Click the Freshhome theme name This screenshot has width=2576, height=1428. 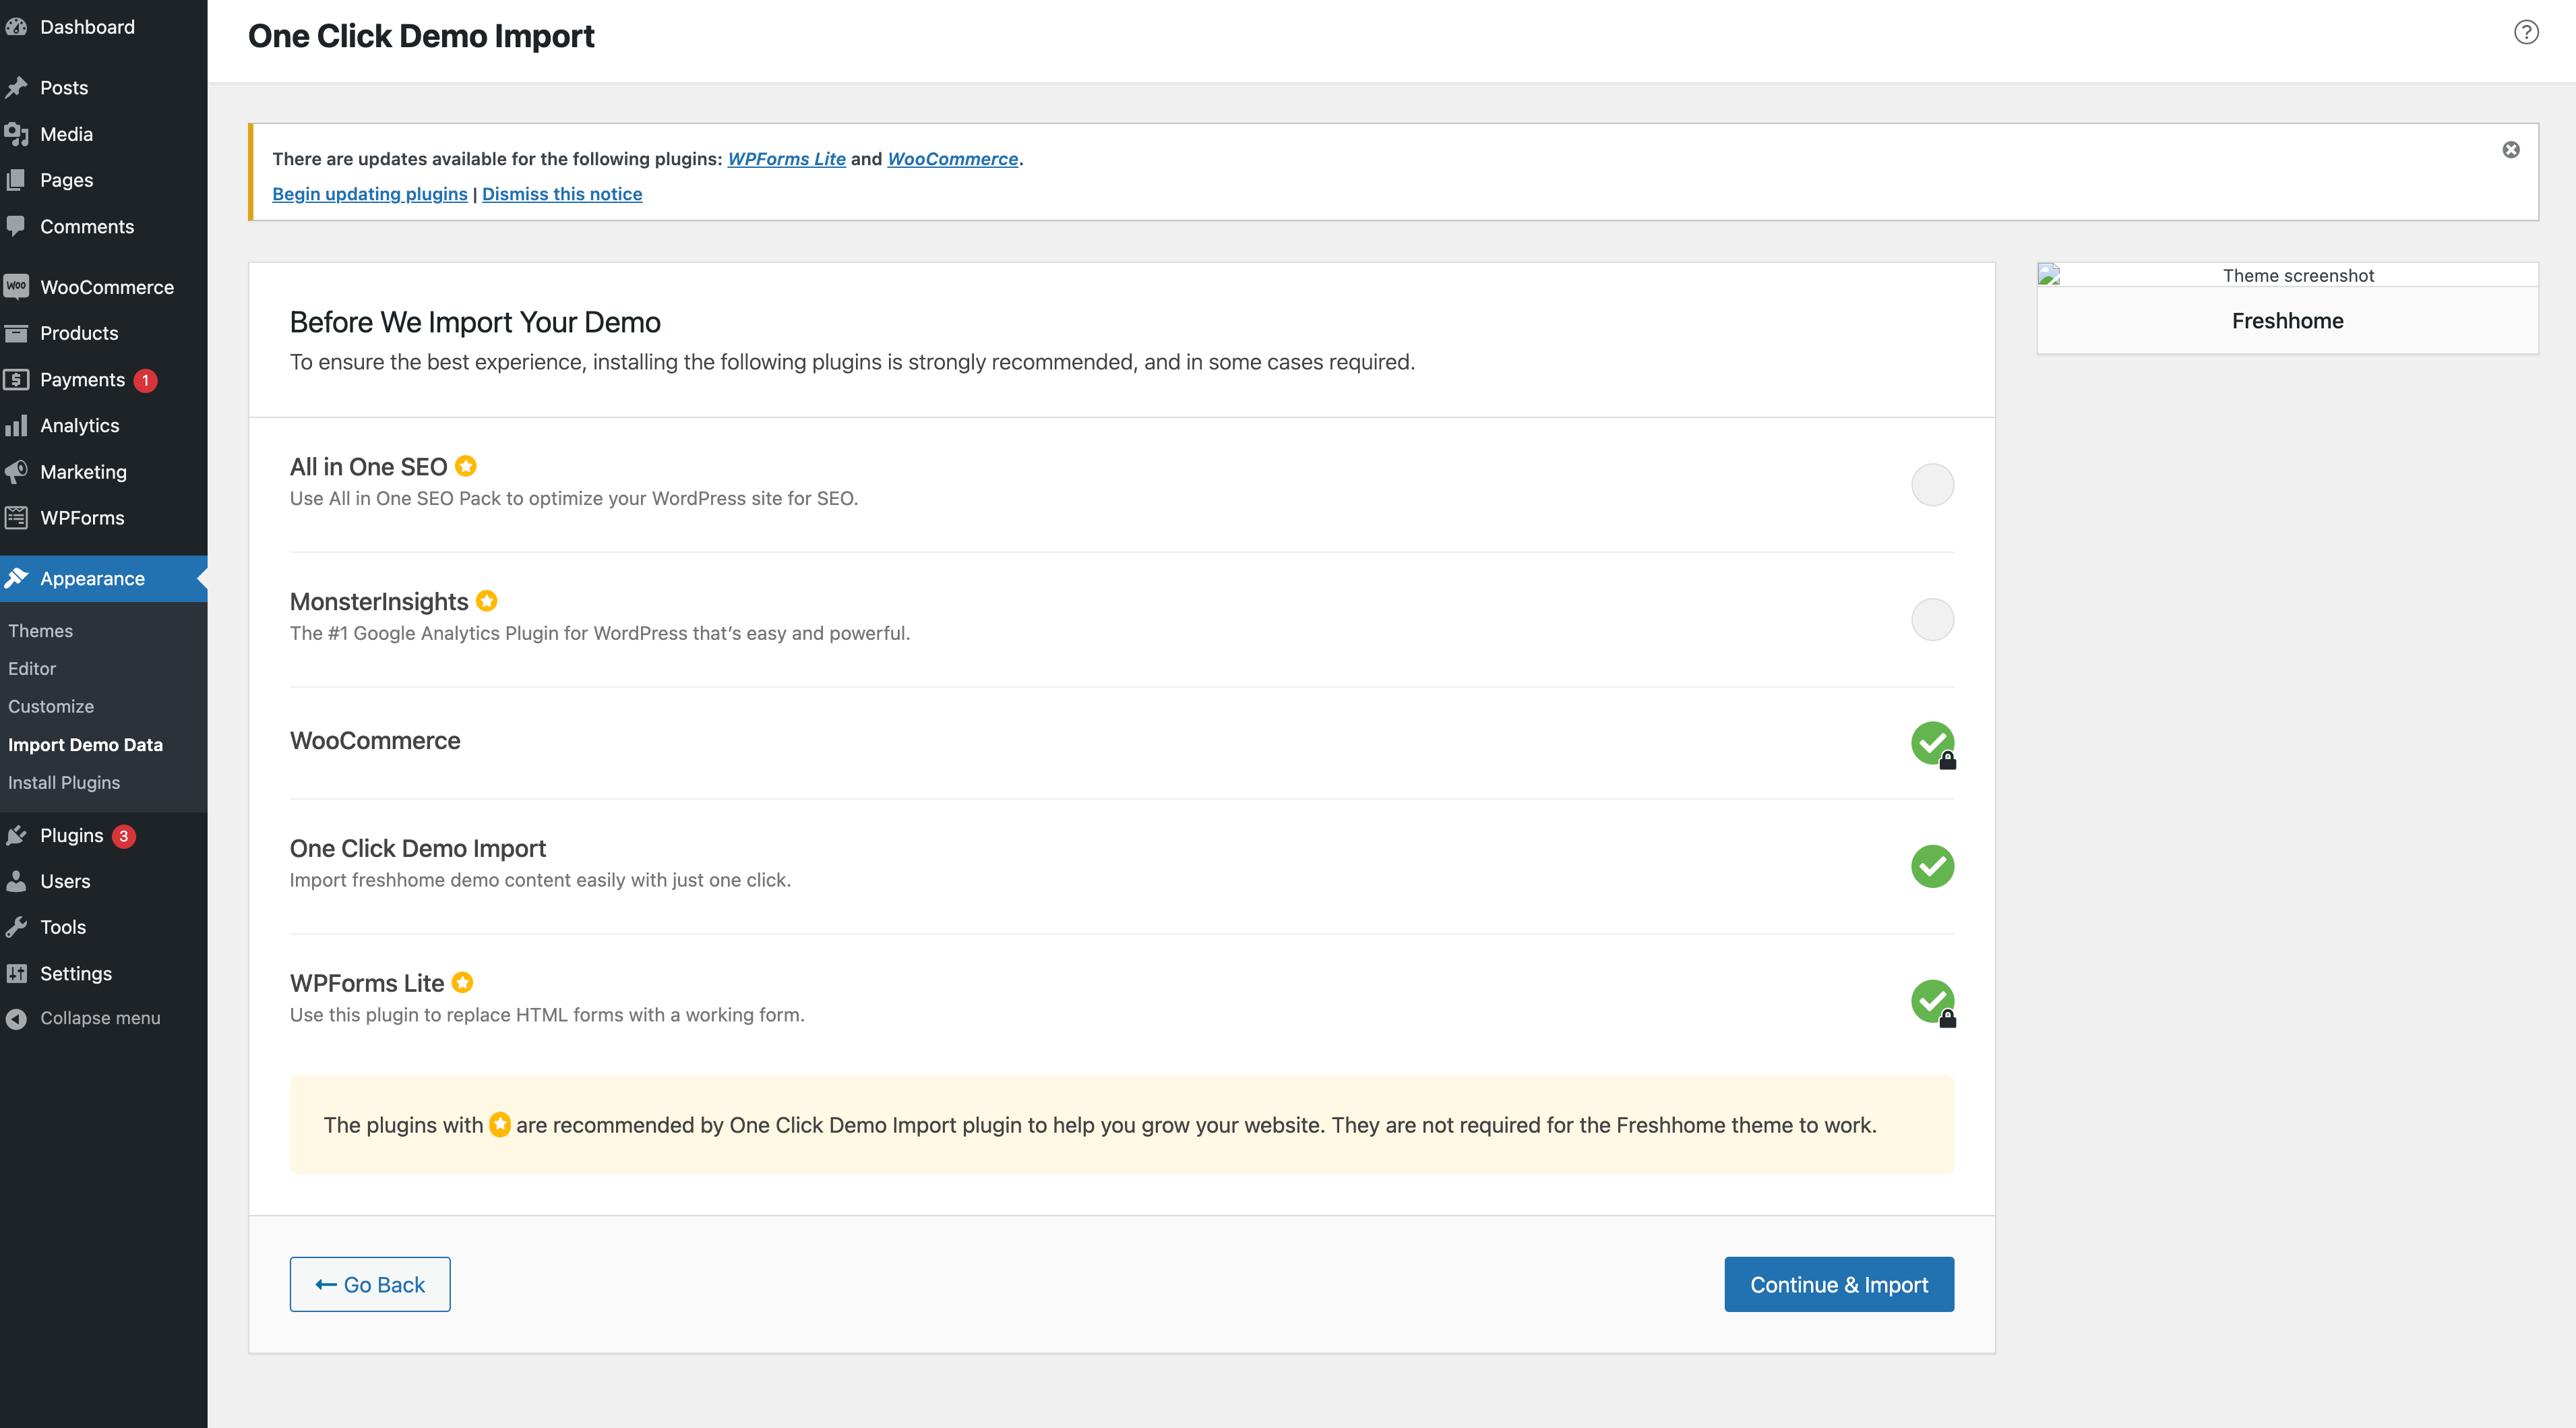coord(2288,321)
